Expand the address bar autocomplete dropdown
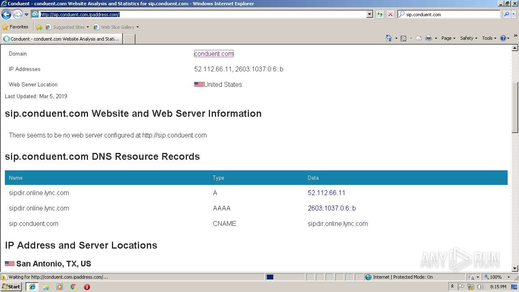Image resolution: width=519 pixels, height=292 pixels. pos(369,14)
